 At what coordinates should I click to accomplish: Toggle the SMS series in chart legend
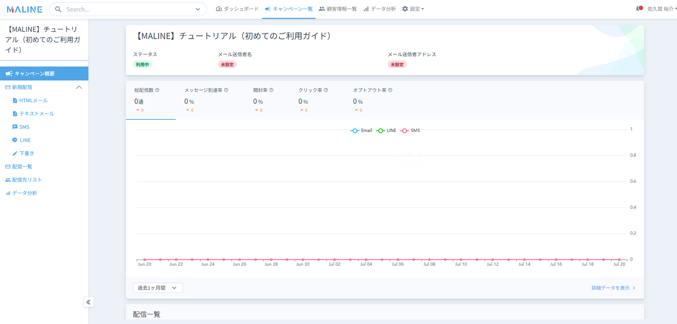tap(410, 131)
